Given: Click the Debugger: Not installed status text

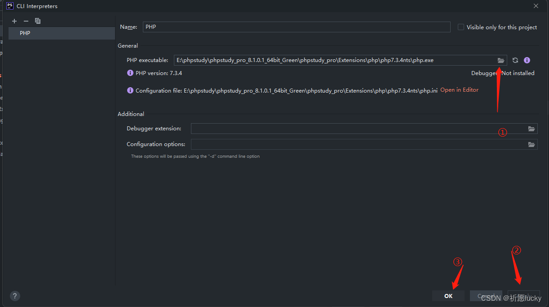Looking at the screenshot, I should pyautogui.click(x=503, y=73).
